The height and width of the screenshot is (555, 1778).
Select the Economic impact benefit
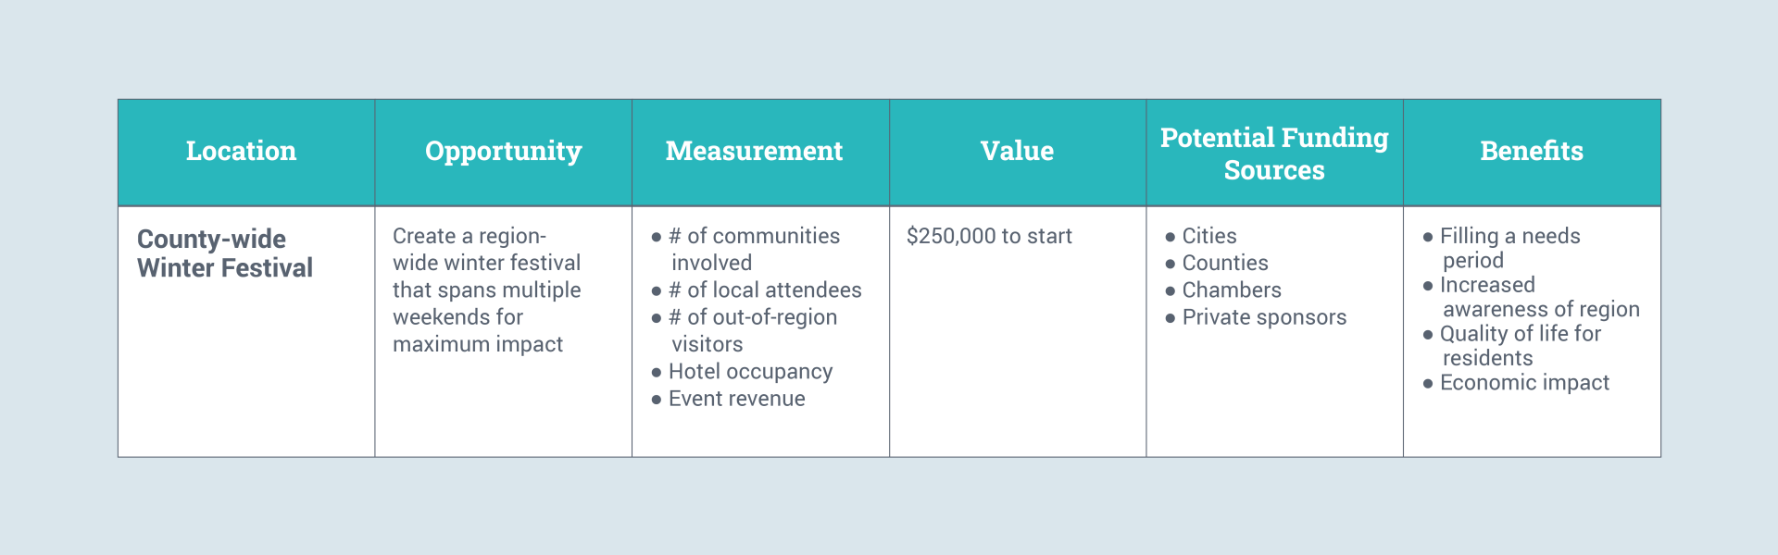click(1524, 383)
